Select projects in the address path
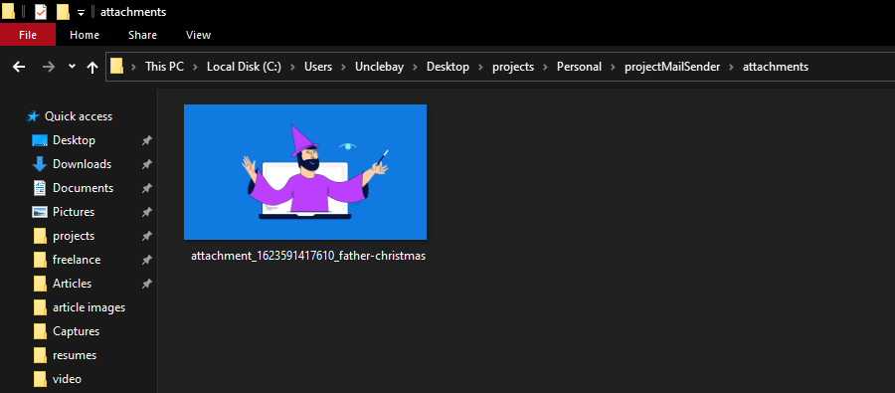895x393 pixels. pos(513,67)
